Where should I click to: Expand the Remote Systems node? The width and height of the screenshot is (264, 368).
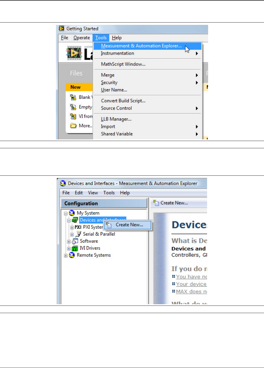(x=66, y=256)
